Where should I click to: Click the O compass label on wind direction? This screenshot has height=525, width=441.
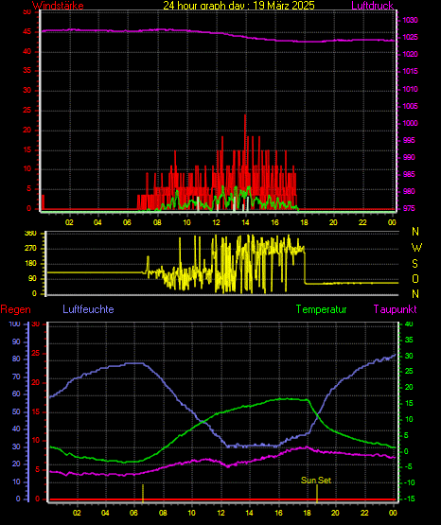point(415,279)
